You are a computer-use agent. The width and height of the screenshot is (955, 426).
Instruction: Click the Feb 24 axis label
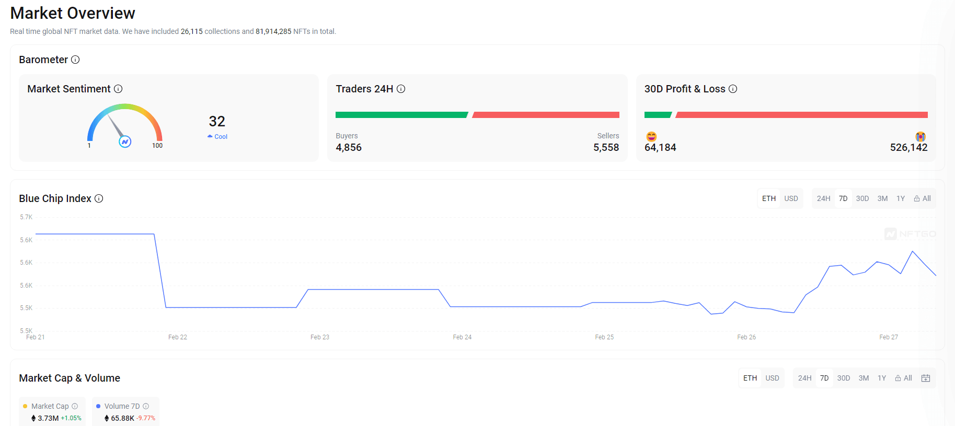coord(462,337)
